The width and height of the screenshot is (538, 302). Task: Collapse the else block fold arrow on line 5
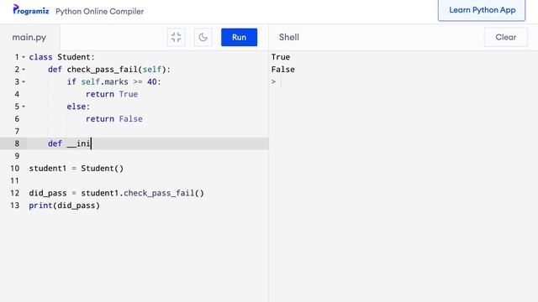pyautogui.click(x=24, y=107)
